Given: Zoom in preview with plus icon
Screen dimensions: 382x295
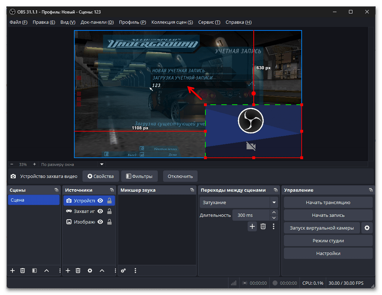Looking at the screenshot, I should [34, 164].
